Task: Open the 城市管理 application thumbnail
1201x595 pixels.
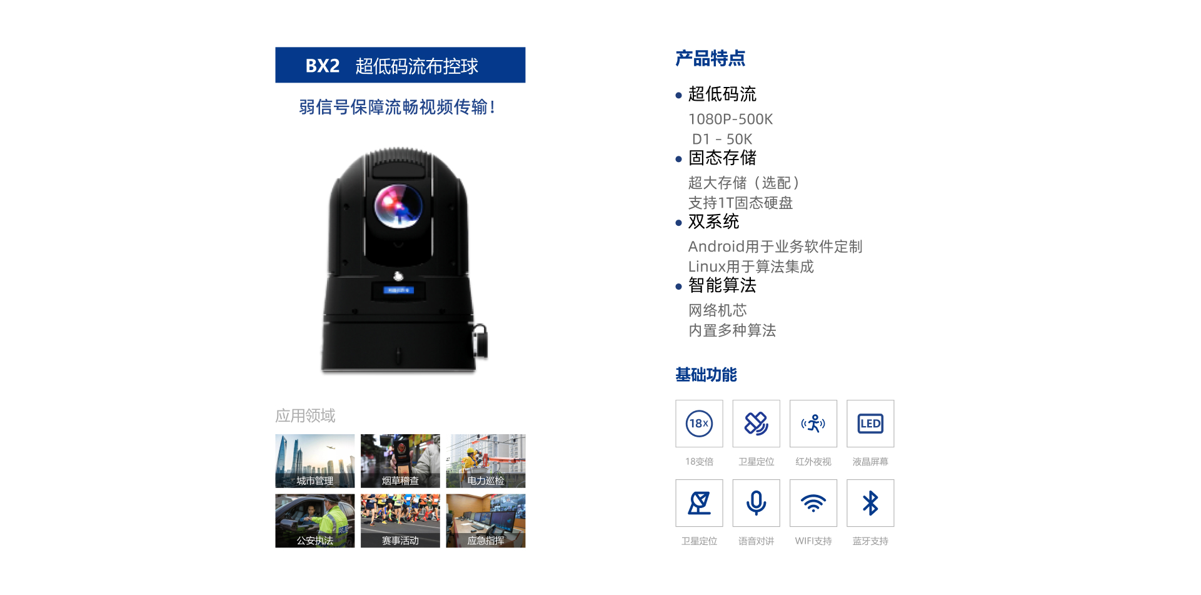Action: [315, 461]
